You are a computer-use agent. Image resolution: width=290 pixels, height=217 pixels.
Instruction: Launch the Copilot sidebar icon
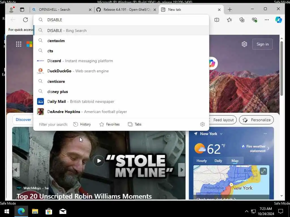[279, 20]
